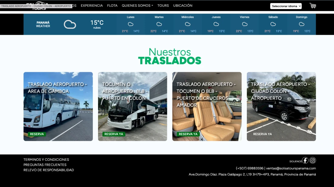Click the Miércoles forecast cloud icon
334x187 pixels.
pos(188,24)
